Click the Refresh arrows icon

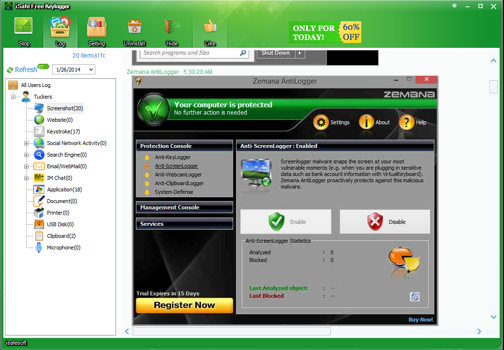(10, 70)
